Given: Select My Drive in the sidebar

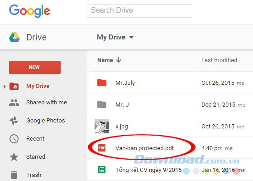Looking at the screenshot, I should pos(38,86).
